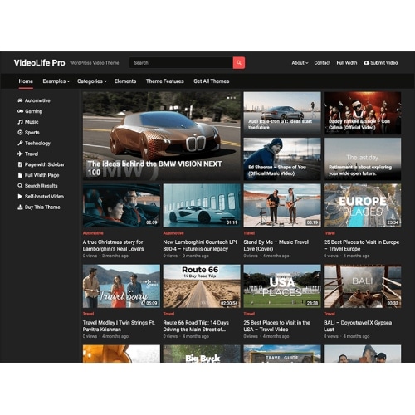Image resolution: width=415 pixels, height=415 pixels.
Task: Click the cloud upload icon beside Submit Video
Action: (366, 63)
